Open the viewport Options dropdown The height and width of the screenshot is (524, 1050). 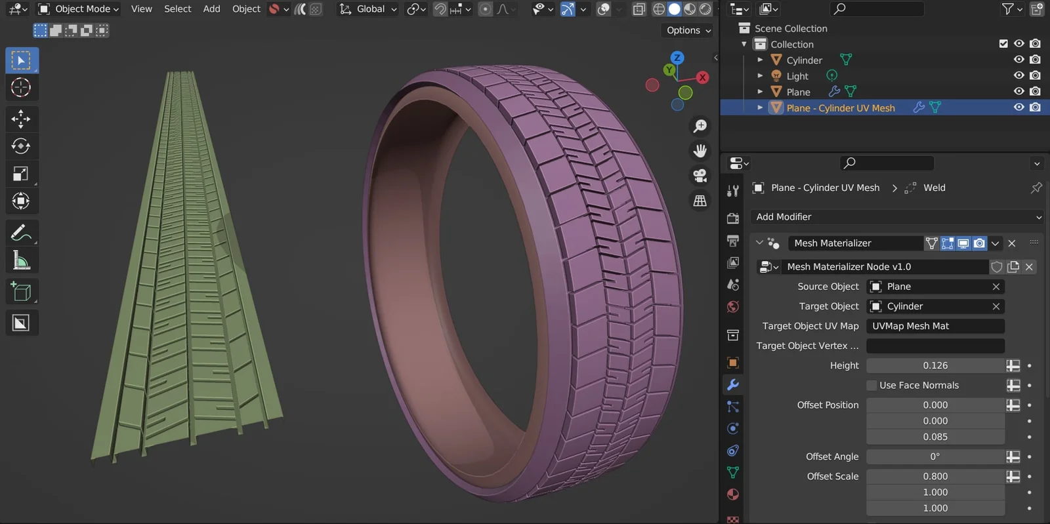pos(688,30)
